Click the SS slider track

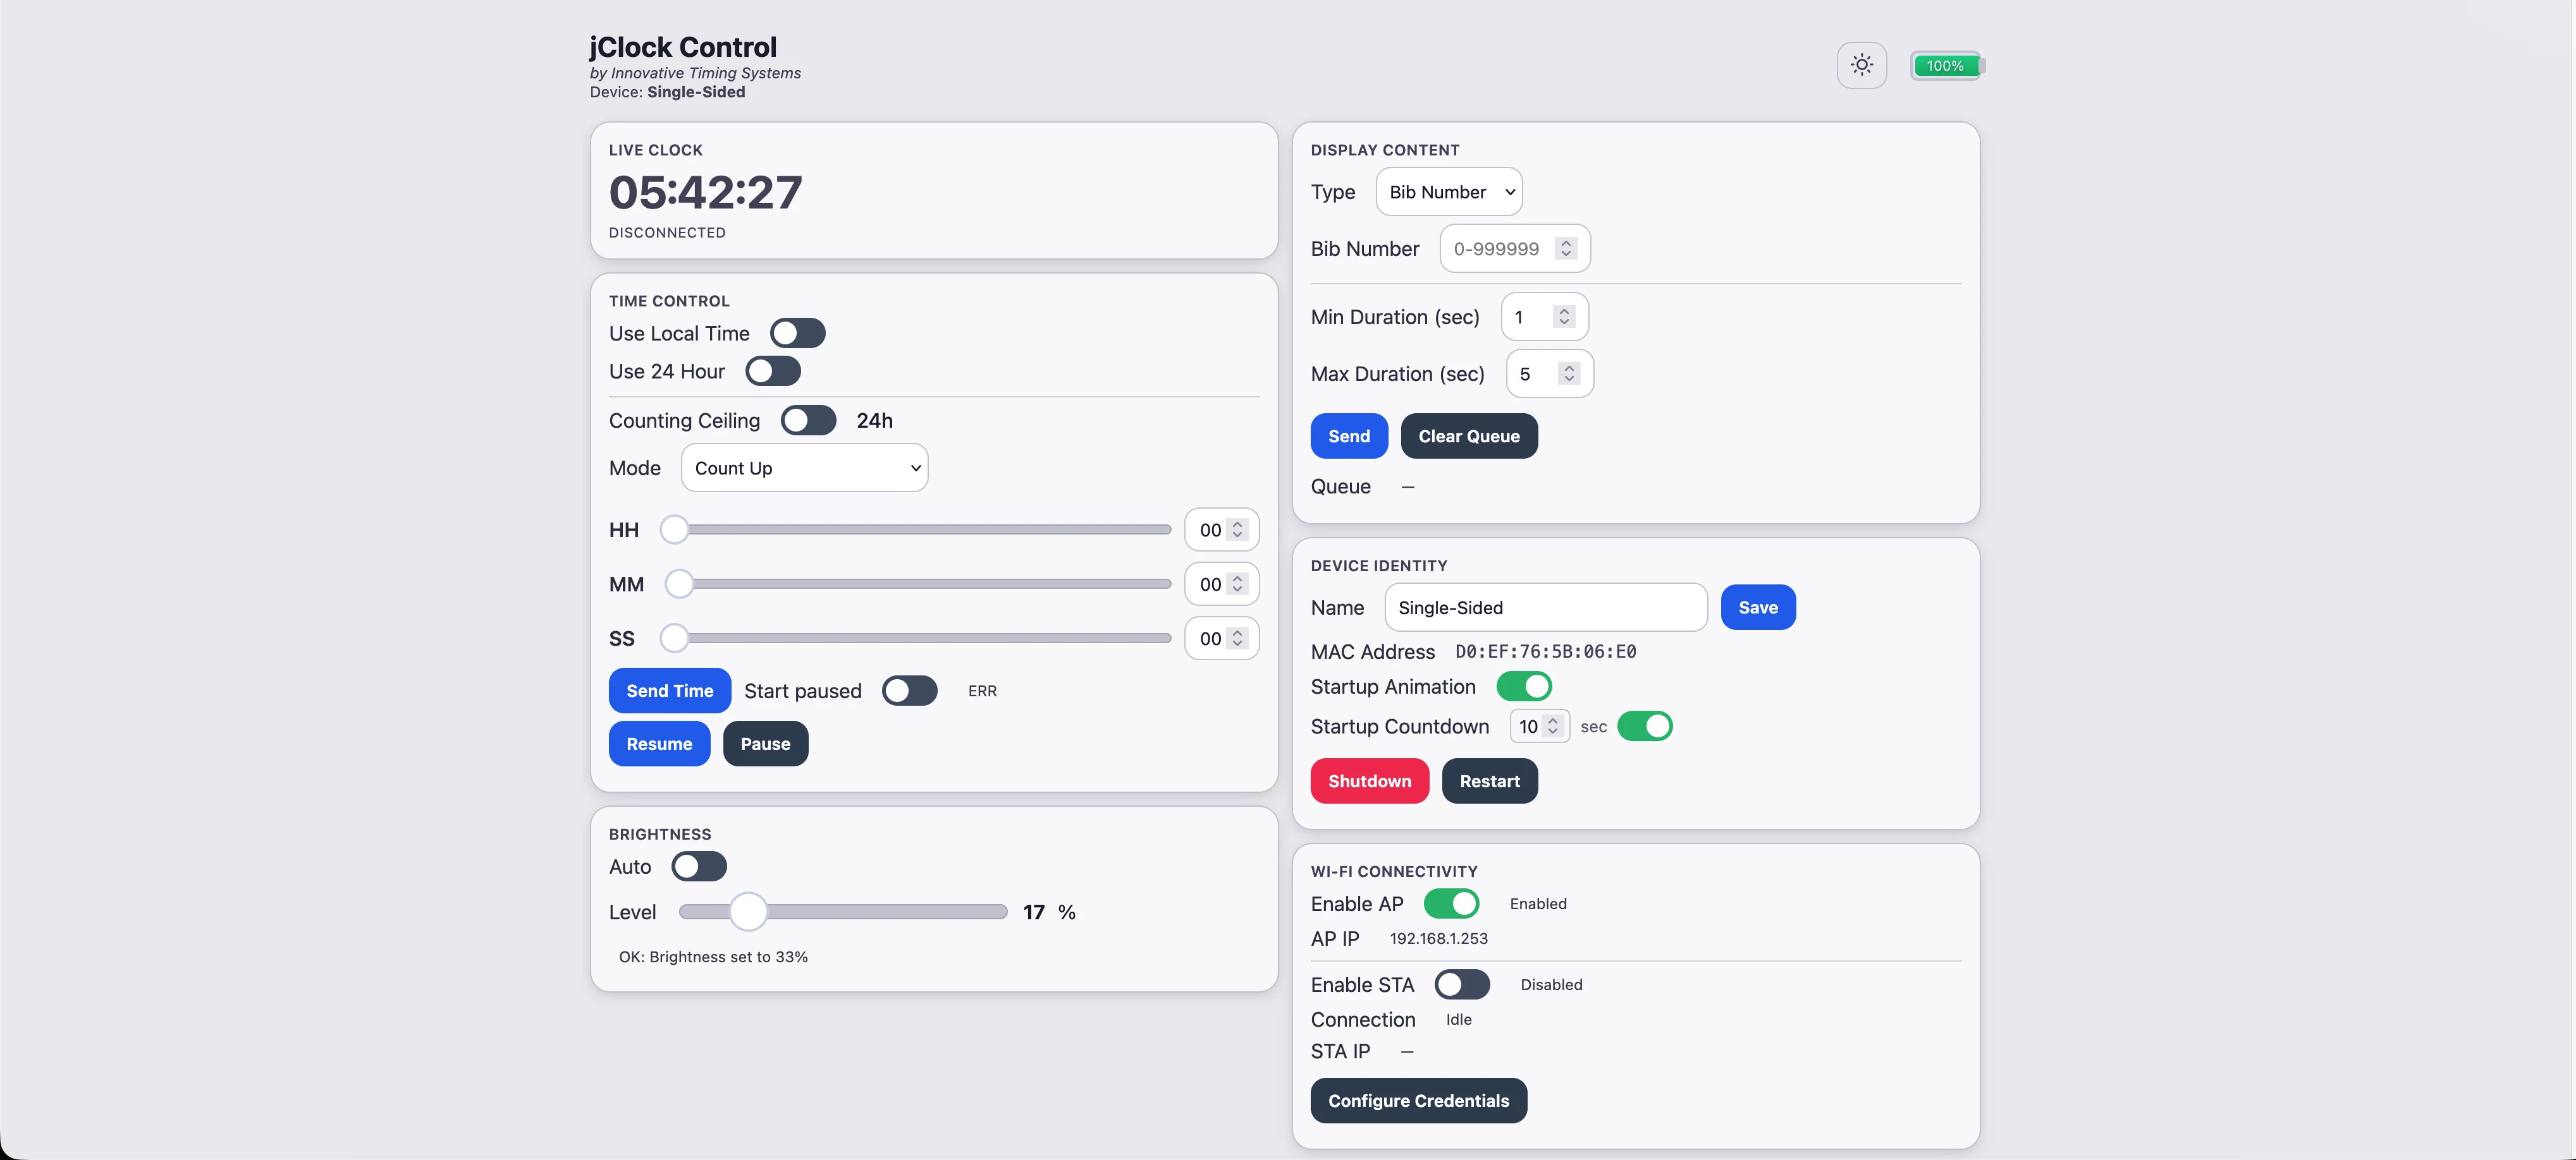click(x=916, y=639)
